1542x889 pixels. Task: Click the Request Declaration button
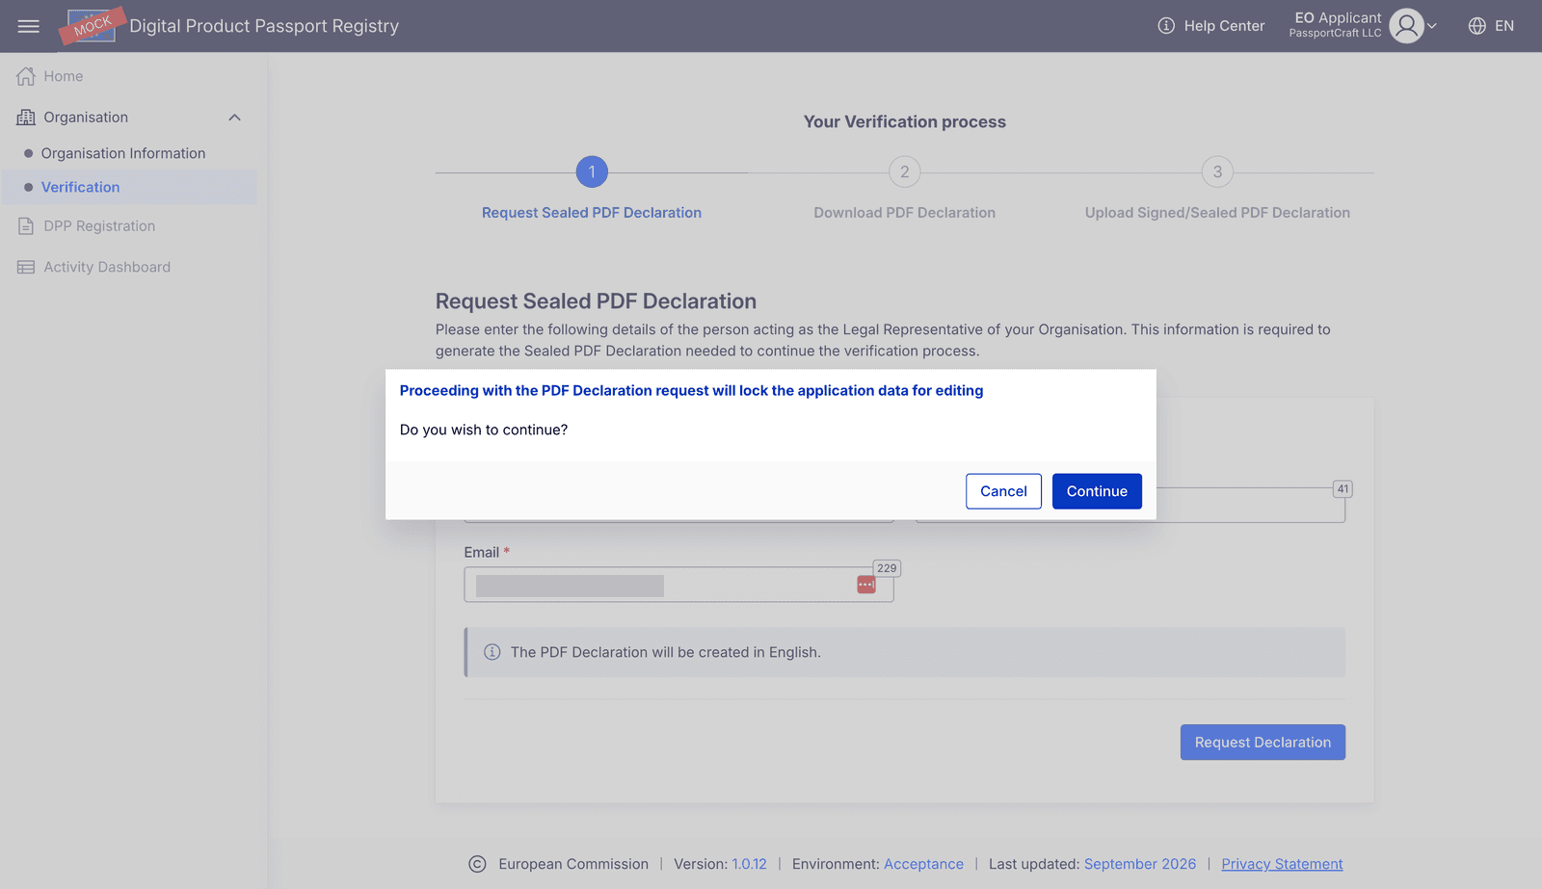pyautogui.click(x=1263, y=743)
